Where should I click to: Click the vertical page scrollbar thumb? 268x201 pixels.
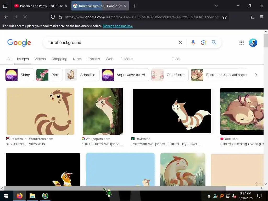point(266,41)
